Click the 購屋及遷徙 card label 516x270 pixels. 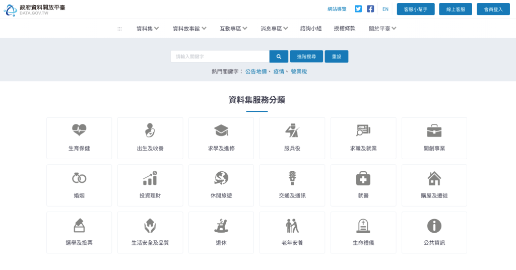pos(434,195)
